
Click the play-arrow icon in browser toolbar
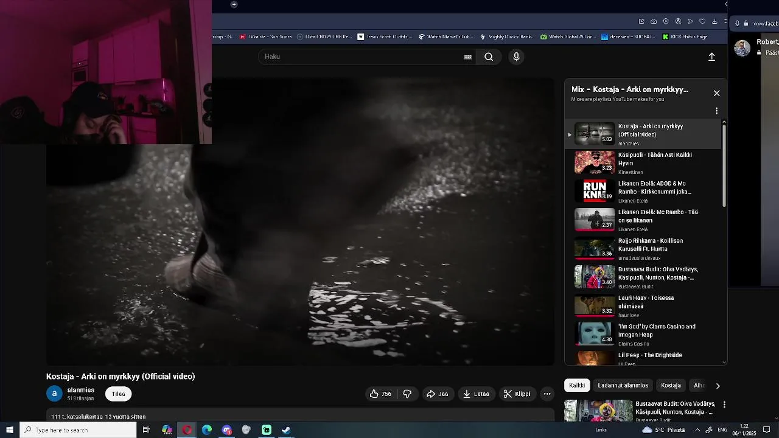pos(690,21)
